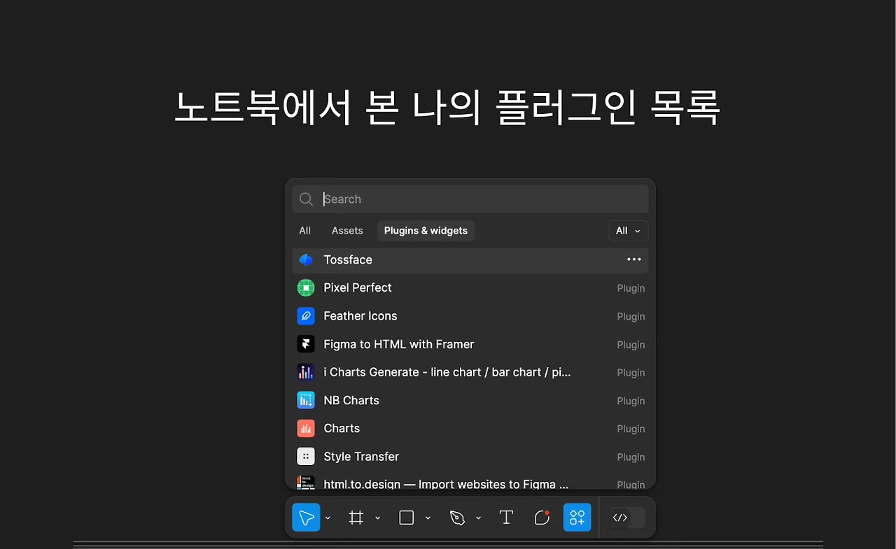Click the coral Charts plugin icon
The width and height of the screenshot is (896, 549).
[306, 428]
